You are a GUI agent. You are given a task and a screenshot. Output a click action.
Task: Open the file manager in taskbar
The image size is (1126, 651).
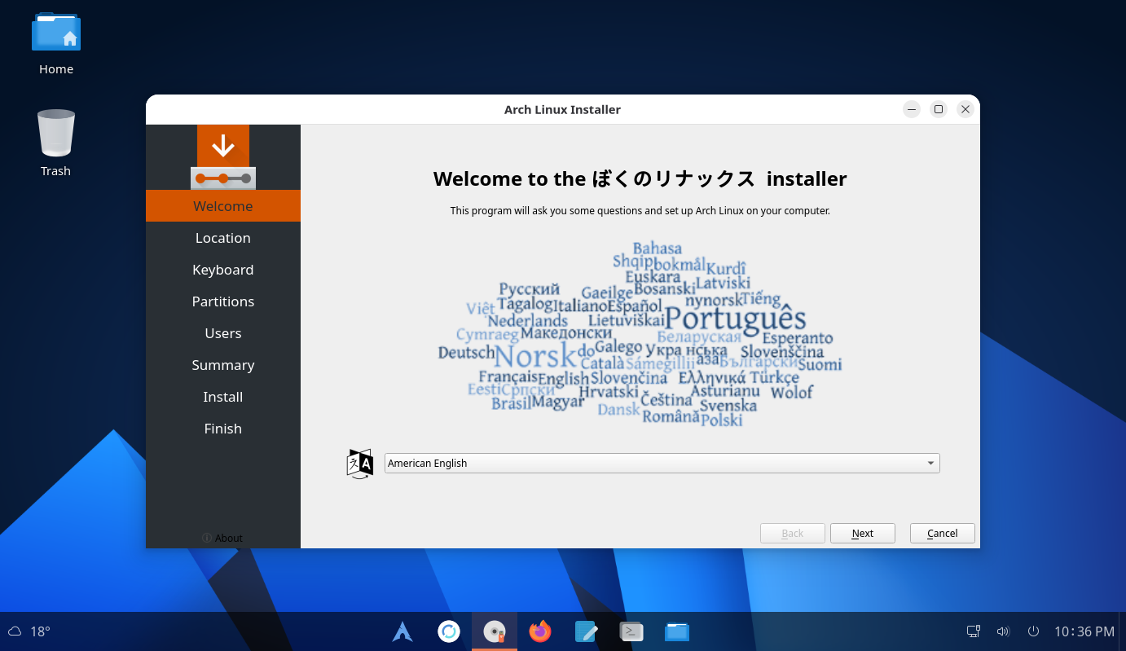(x=677, y=631)
